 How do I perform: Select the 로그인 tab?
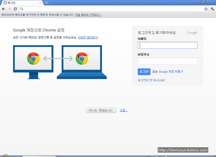click(22, 3)
